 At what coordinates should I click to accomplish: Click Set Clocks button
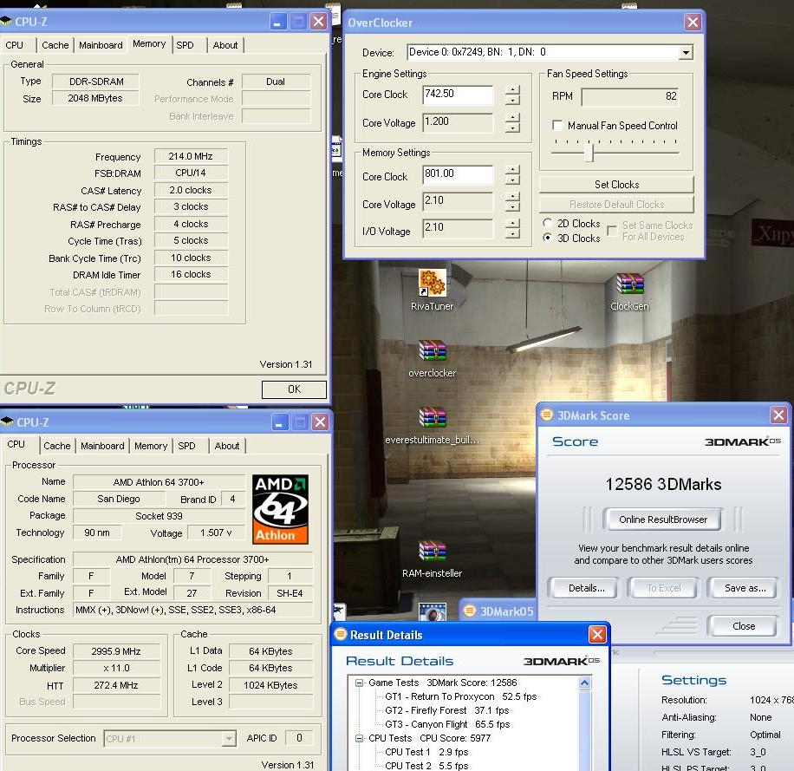[x=616, y=185]
